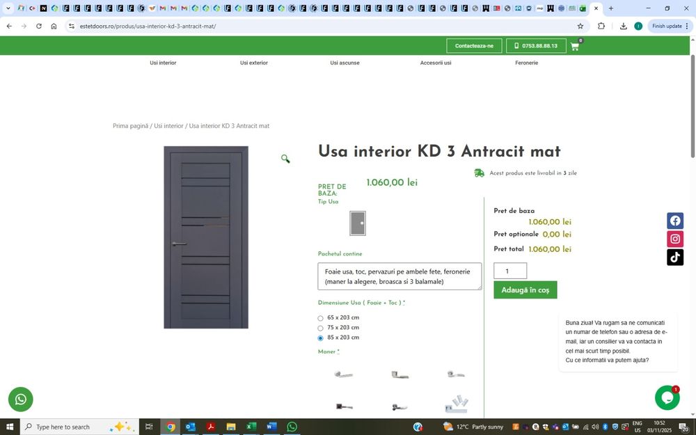Screen dimensions: 696x435
Task: Open the Windows Start menu
Action: point(9,427)
